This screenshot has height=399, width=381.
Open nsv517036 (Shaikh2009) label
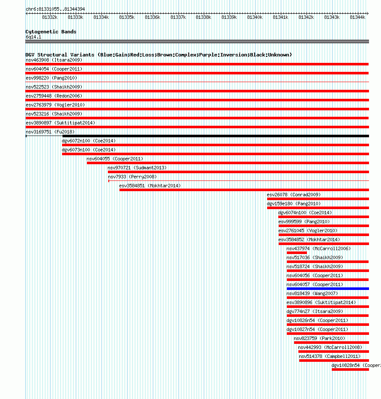coord(315,257)
